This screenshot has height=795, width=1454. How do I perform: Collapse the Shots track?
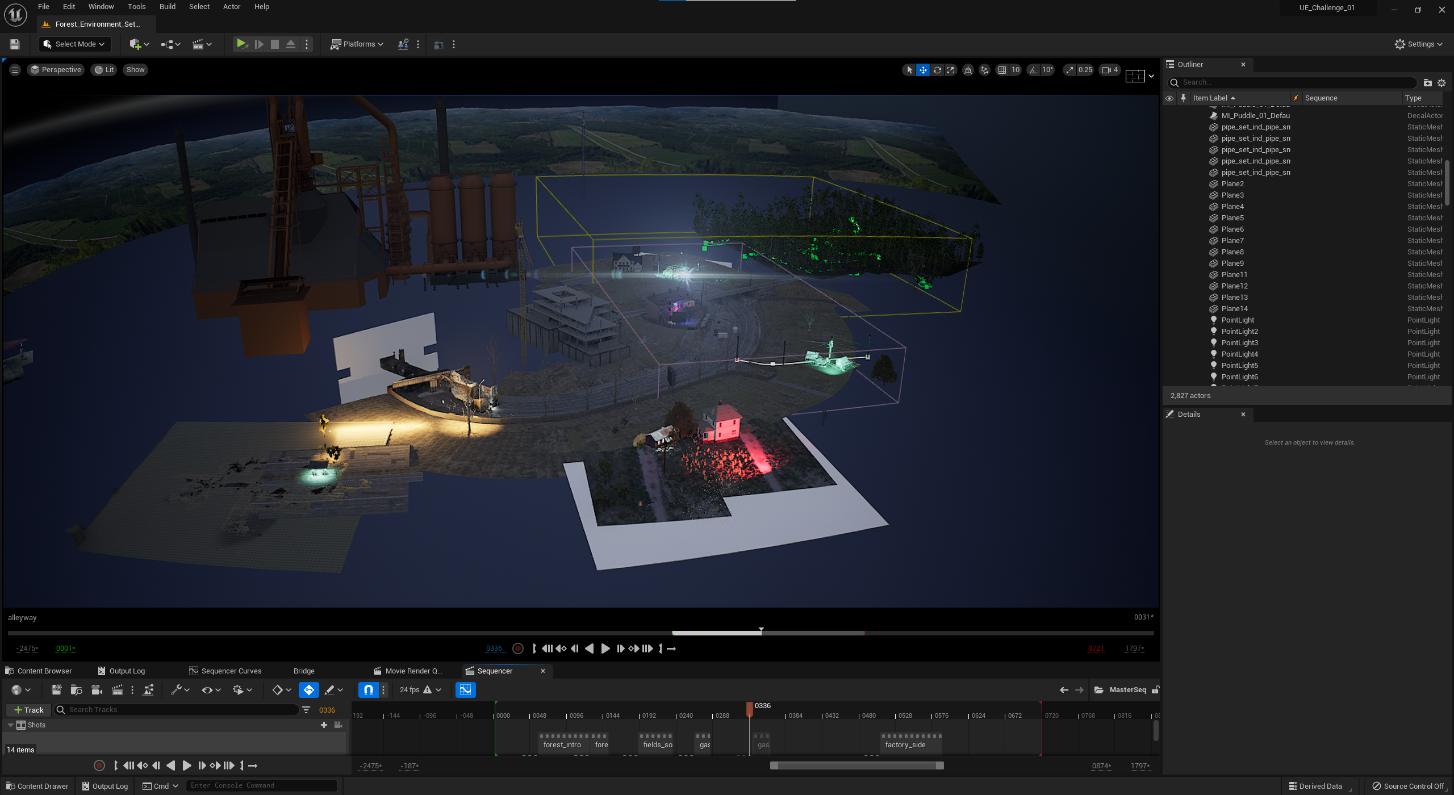pyautogui.click(x=10, y=725)
